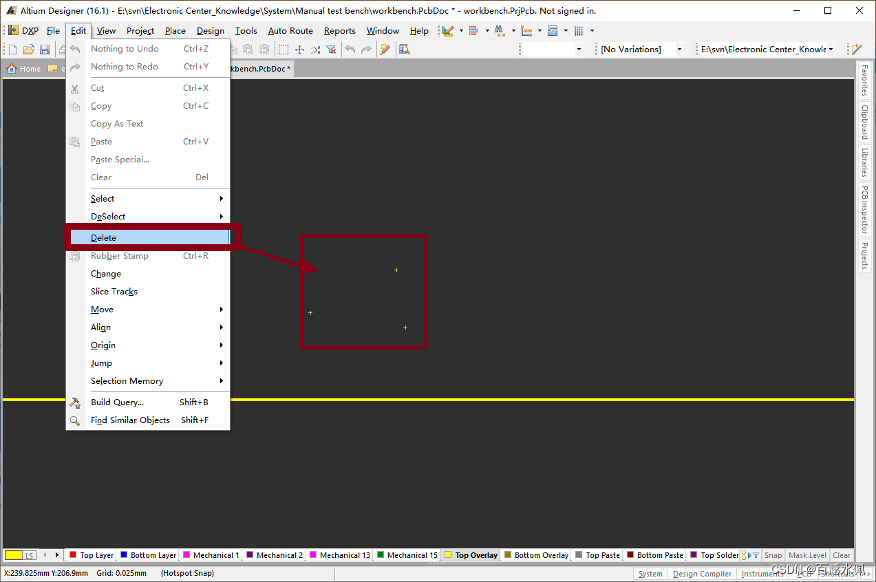The width and height of the screenshot is (876, 582).
Task: Open the Design Compiler panel button
Action: point(702,574)
